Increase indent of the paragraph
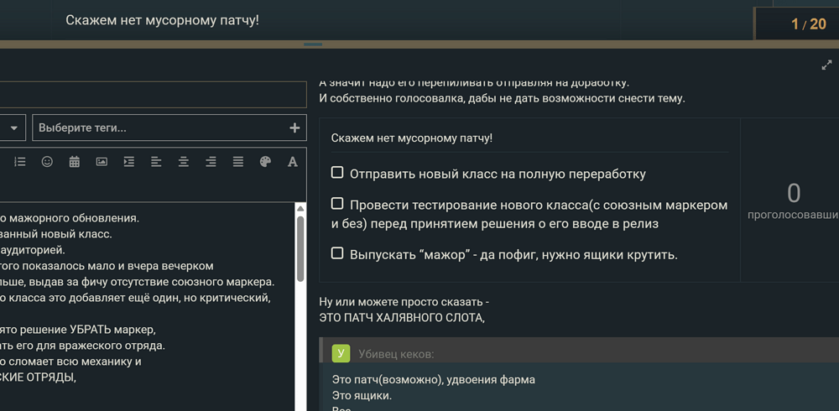Viewport: 839px width, 411px height. tap(128, 162)
